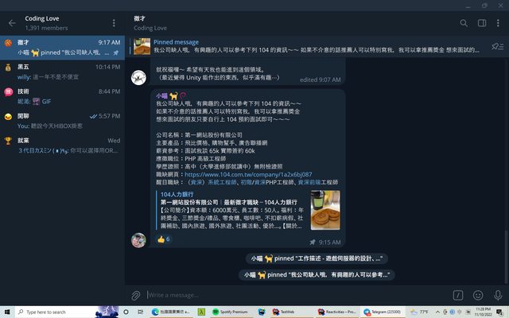This screenshot has width=509, height=318.
Task: Open the 徵才 topic
Action: click(x=62, y=47)
